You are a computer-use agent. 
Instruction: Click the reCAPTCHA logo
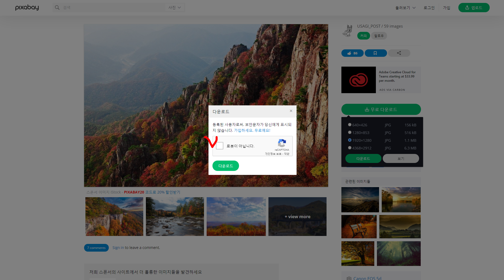click(282, 143)
